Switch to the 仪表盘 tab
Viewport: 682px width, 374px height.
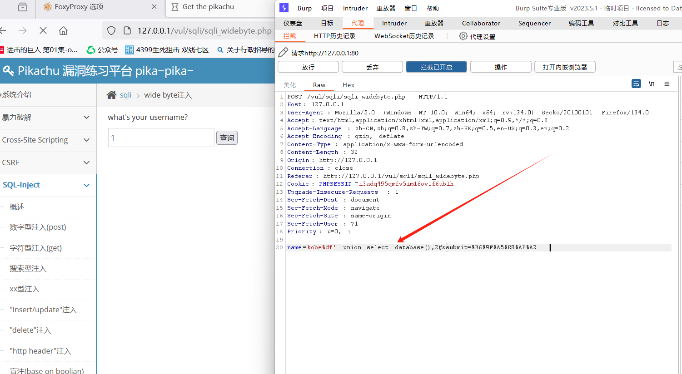point(293,23)
